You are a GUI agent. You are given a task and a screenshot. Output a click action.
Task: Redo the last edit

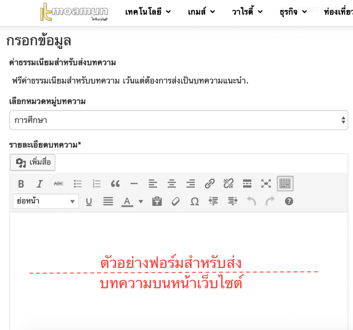coord(270,201)
